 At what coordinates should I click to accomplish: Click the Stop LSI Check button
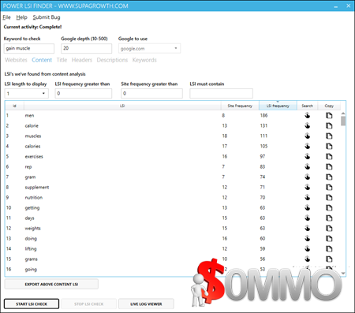point(89,304)
